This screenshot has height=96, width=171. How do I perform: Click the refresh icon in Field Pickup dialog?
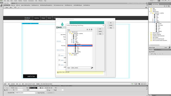pos(92,29)
